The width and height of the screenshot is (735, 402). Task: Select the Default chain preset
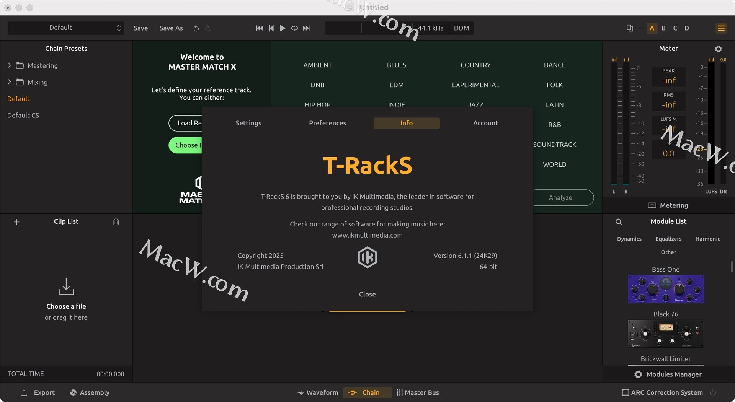pos(18,99)
